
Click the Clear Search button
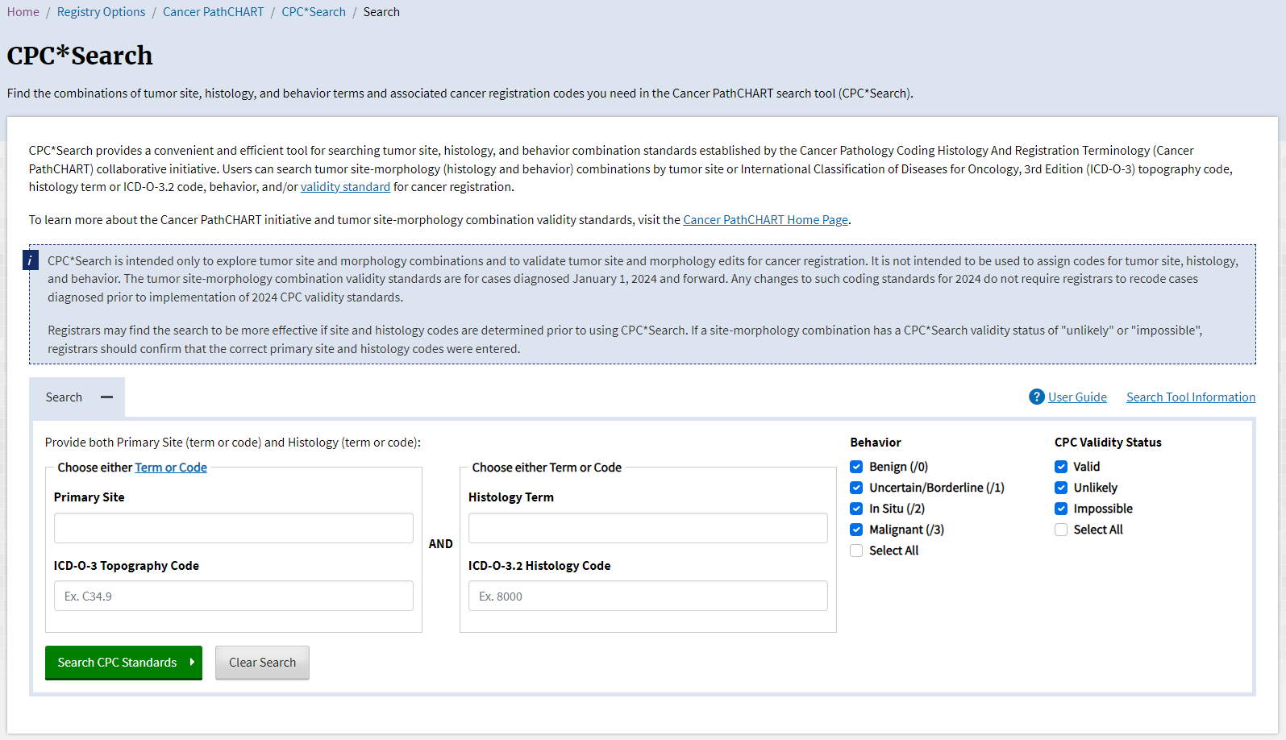click(262, 663)
